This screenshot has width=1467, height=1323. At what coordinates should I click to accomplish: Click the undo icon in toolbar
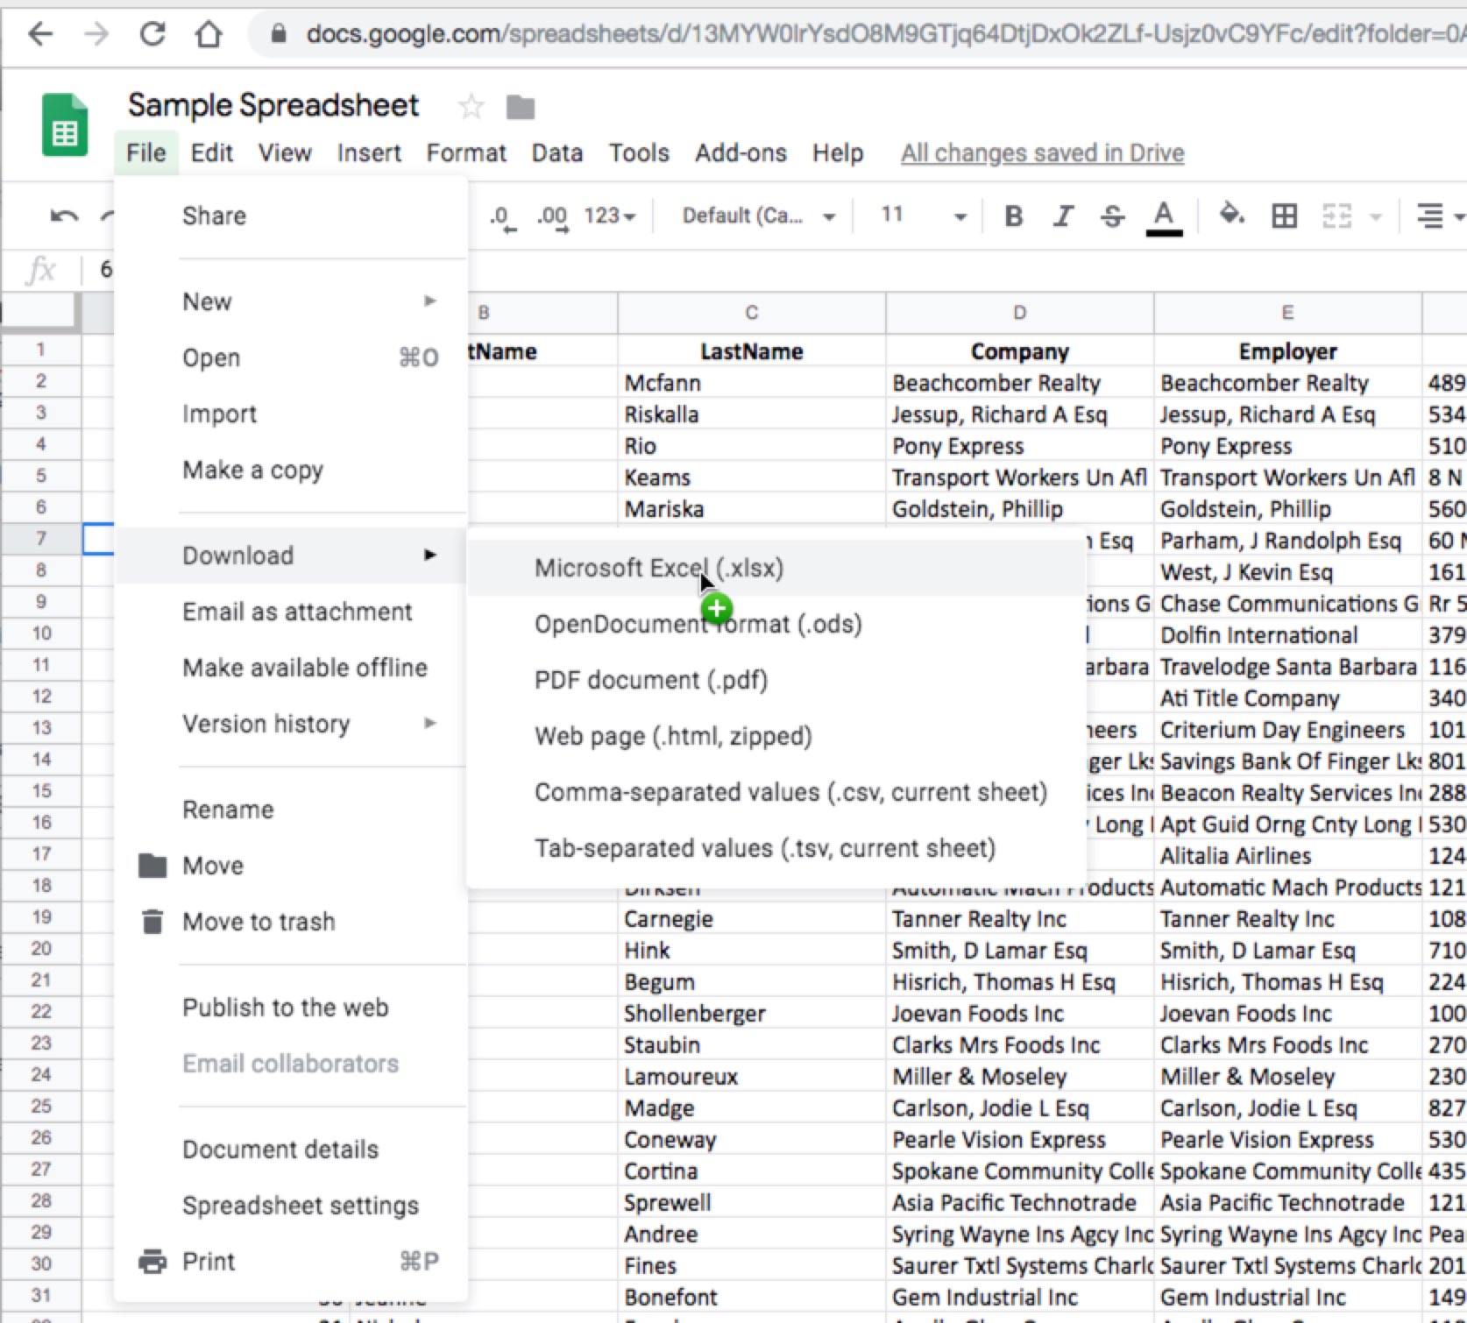pyautogui.click(x=64, y=216)
